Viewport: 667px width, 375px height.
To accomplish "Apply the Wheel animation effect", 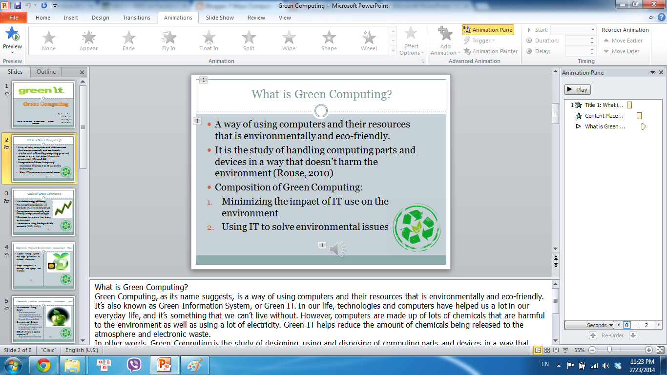I will point(369,41).
